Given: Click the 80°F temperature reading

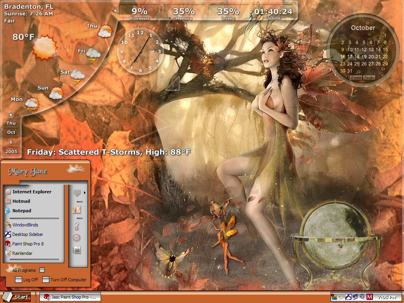Looking at the screenshot, I should [x=23, y=37].
